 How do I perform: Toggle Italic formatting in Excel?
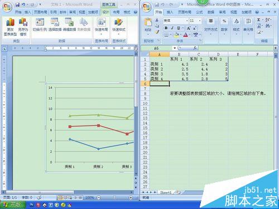tap(172, 28)
